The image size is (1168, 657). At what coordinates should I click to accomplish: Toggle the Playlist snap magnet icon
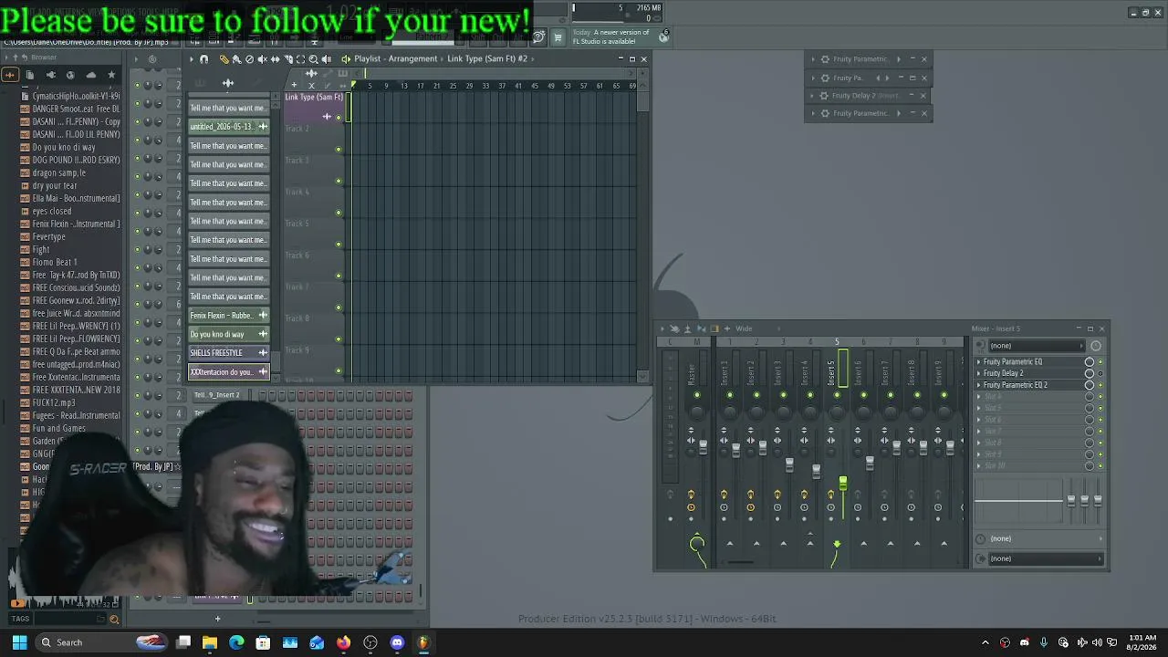coord(203,59)
